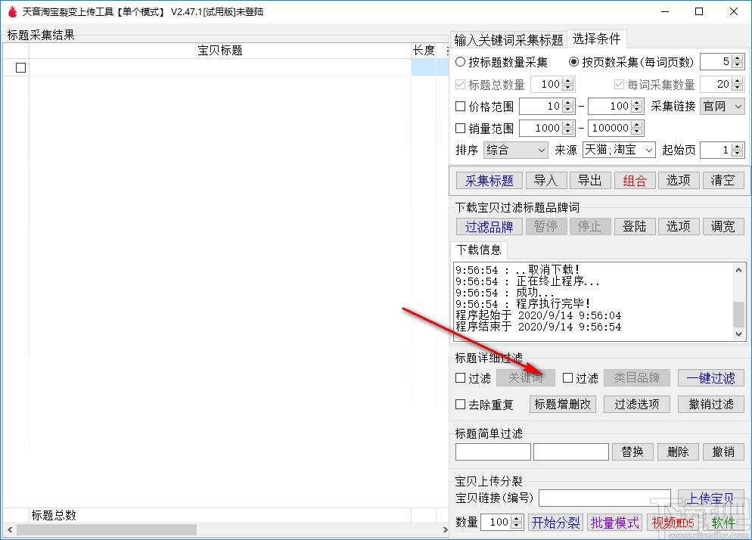The height and width of the screenshot is (540, 752).
Task: Click the 上传宝贝 button
Action: (x=710, y=498)
